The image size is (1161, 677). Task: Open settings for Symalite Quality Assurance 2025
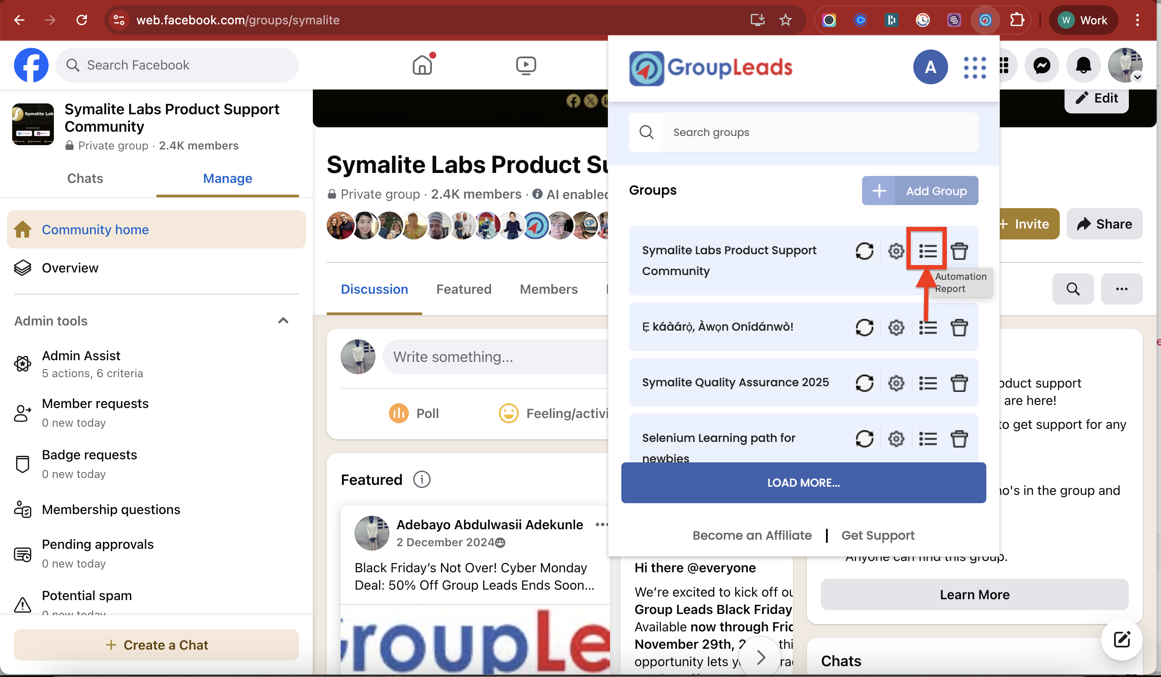click(896, 383)
